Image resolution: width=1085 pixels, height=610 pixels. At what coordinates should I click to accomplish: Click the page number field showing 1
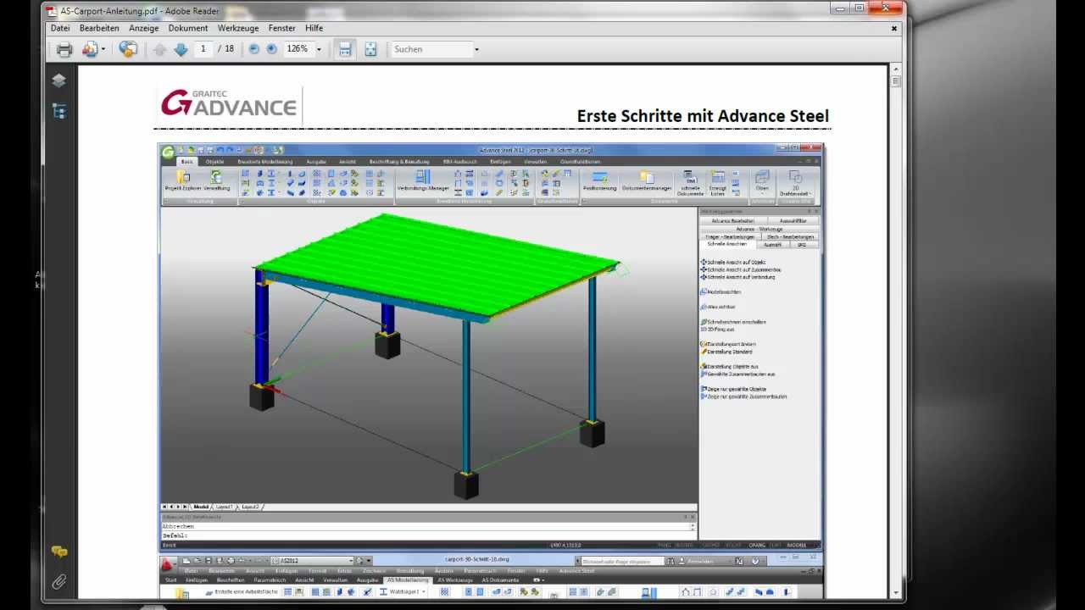coord(203,49)
